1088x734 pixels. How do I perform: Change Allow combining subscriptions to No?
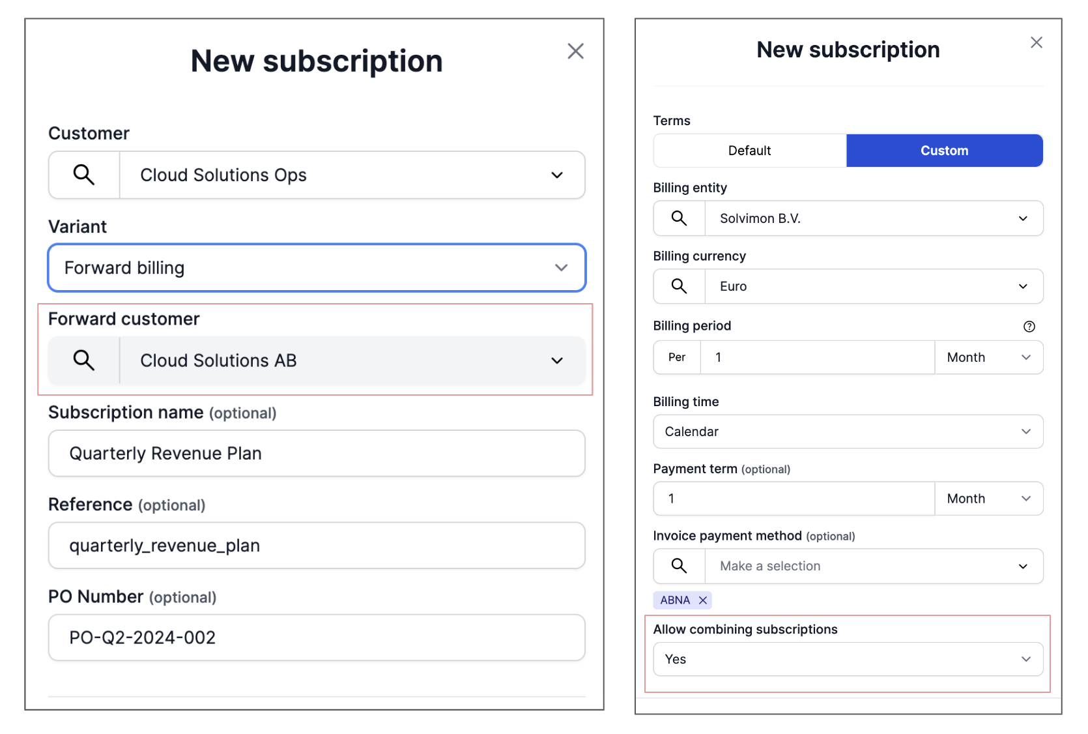847,659
